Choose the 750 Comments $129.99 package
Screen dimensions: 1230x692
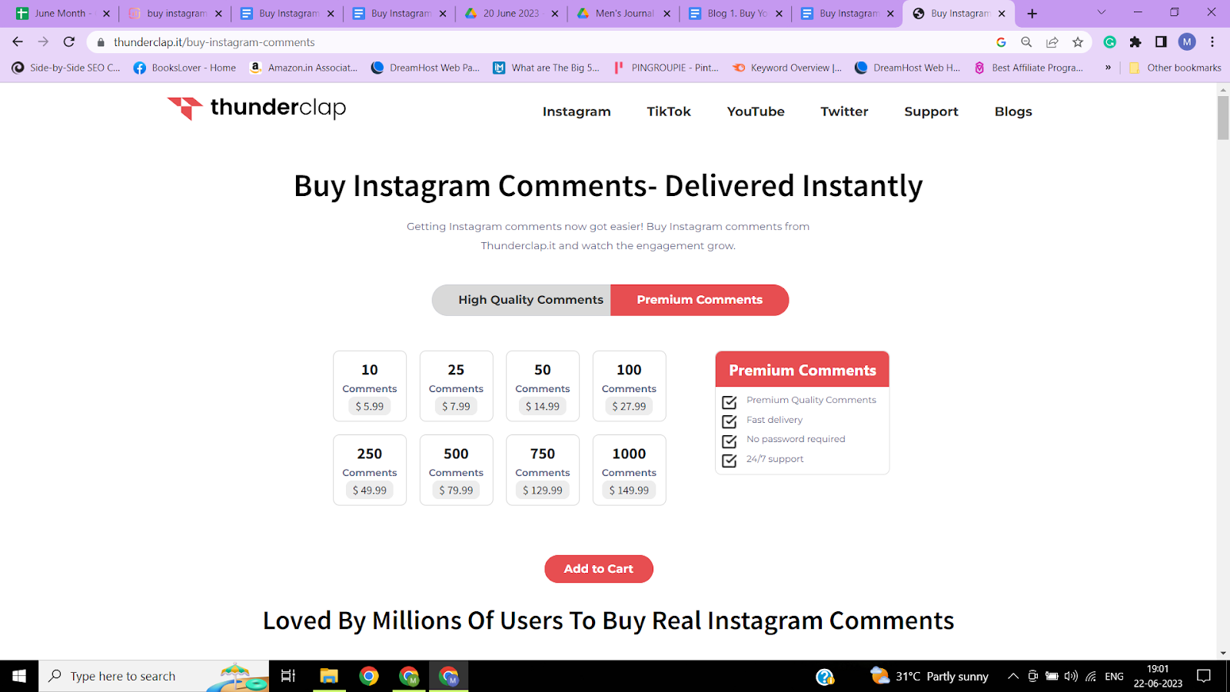click(x=543, y=470)
